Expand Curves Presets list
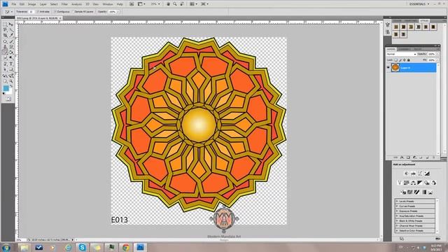 coord(397,206)
